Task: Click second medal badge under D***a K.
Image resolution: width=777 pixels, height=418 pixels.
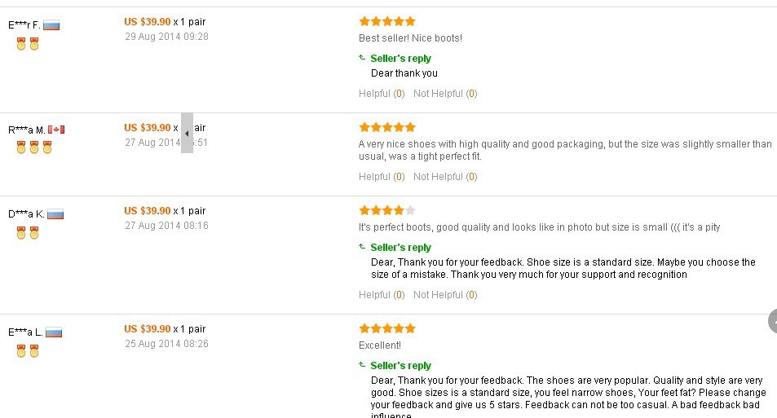Action: point(34,233)
